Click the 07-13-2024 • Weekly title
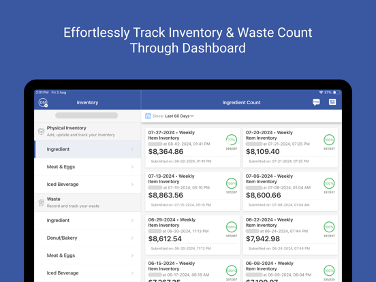Image resolution: width=376 pixels, height=282 pixels. pos(171,176)
